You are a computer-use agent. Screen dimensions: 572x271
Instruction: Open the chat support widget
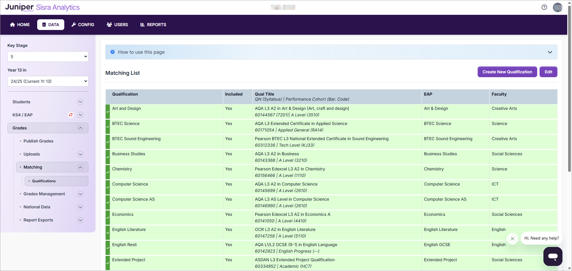click(x=553, y=256)
